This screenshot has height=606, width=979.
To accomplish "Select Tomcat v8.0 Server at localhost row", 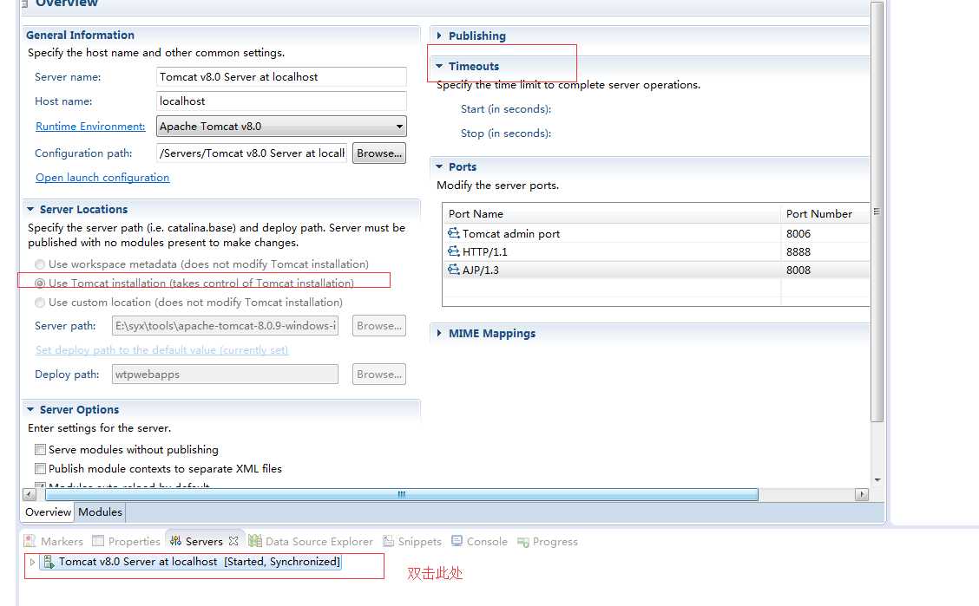I will pyautogui.click(x=191, y=562).
